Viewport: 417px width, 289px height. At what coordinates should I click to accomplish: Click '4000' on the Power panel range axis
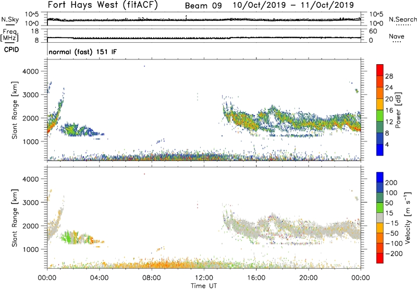pos(31,71)
